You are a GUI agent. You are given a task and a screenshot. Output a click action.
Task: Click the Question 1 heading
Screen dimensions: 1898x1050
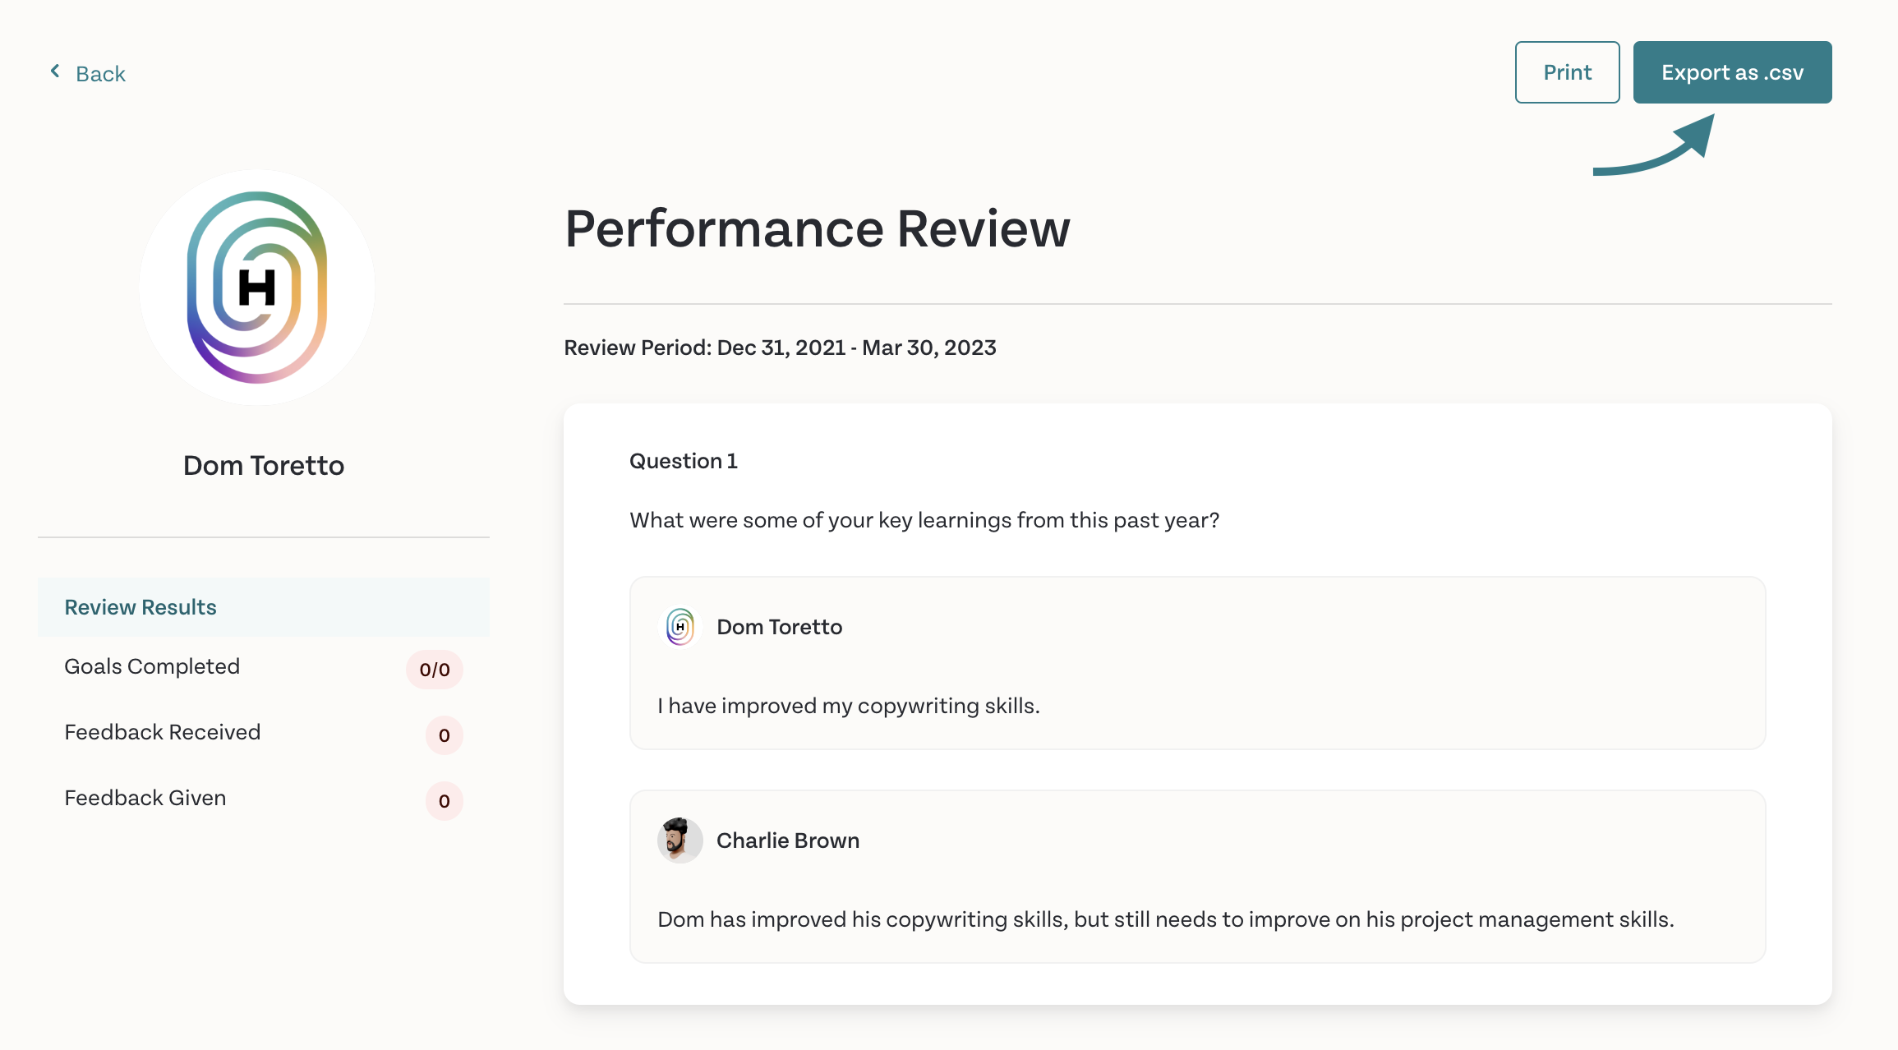tap(683, 461)
